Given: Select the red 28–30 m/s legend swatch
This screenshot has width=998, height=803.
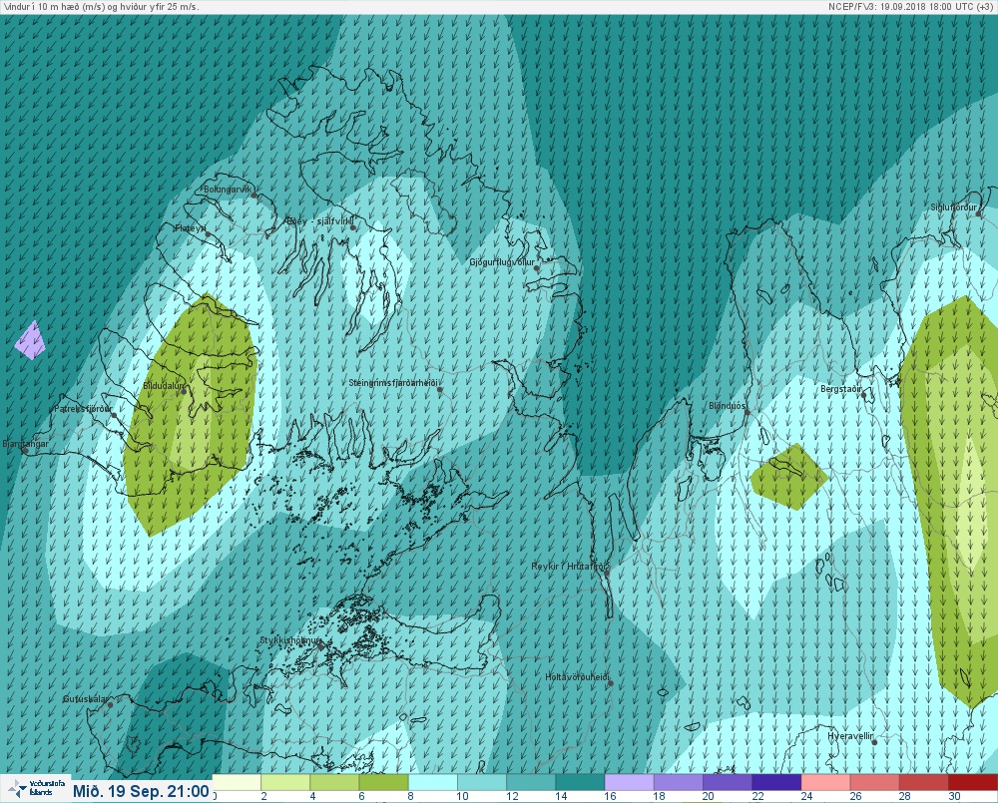Looking at the screenshot, I should [923, 782].
